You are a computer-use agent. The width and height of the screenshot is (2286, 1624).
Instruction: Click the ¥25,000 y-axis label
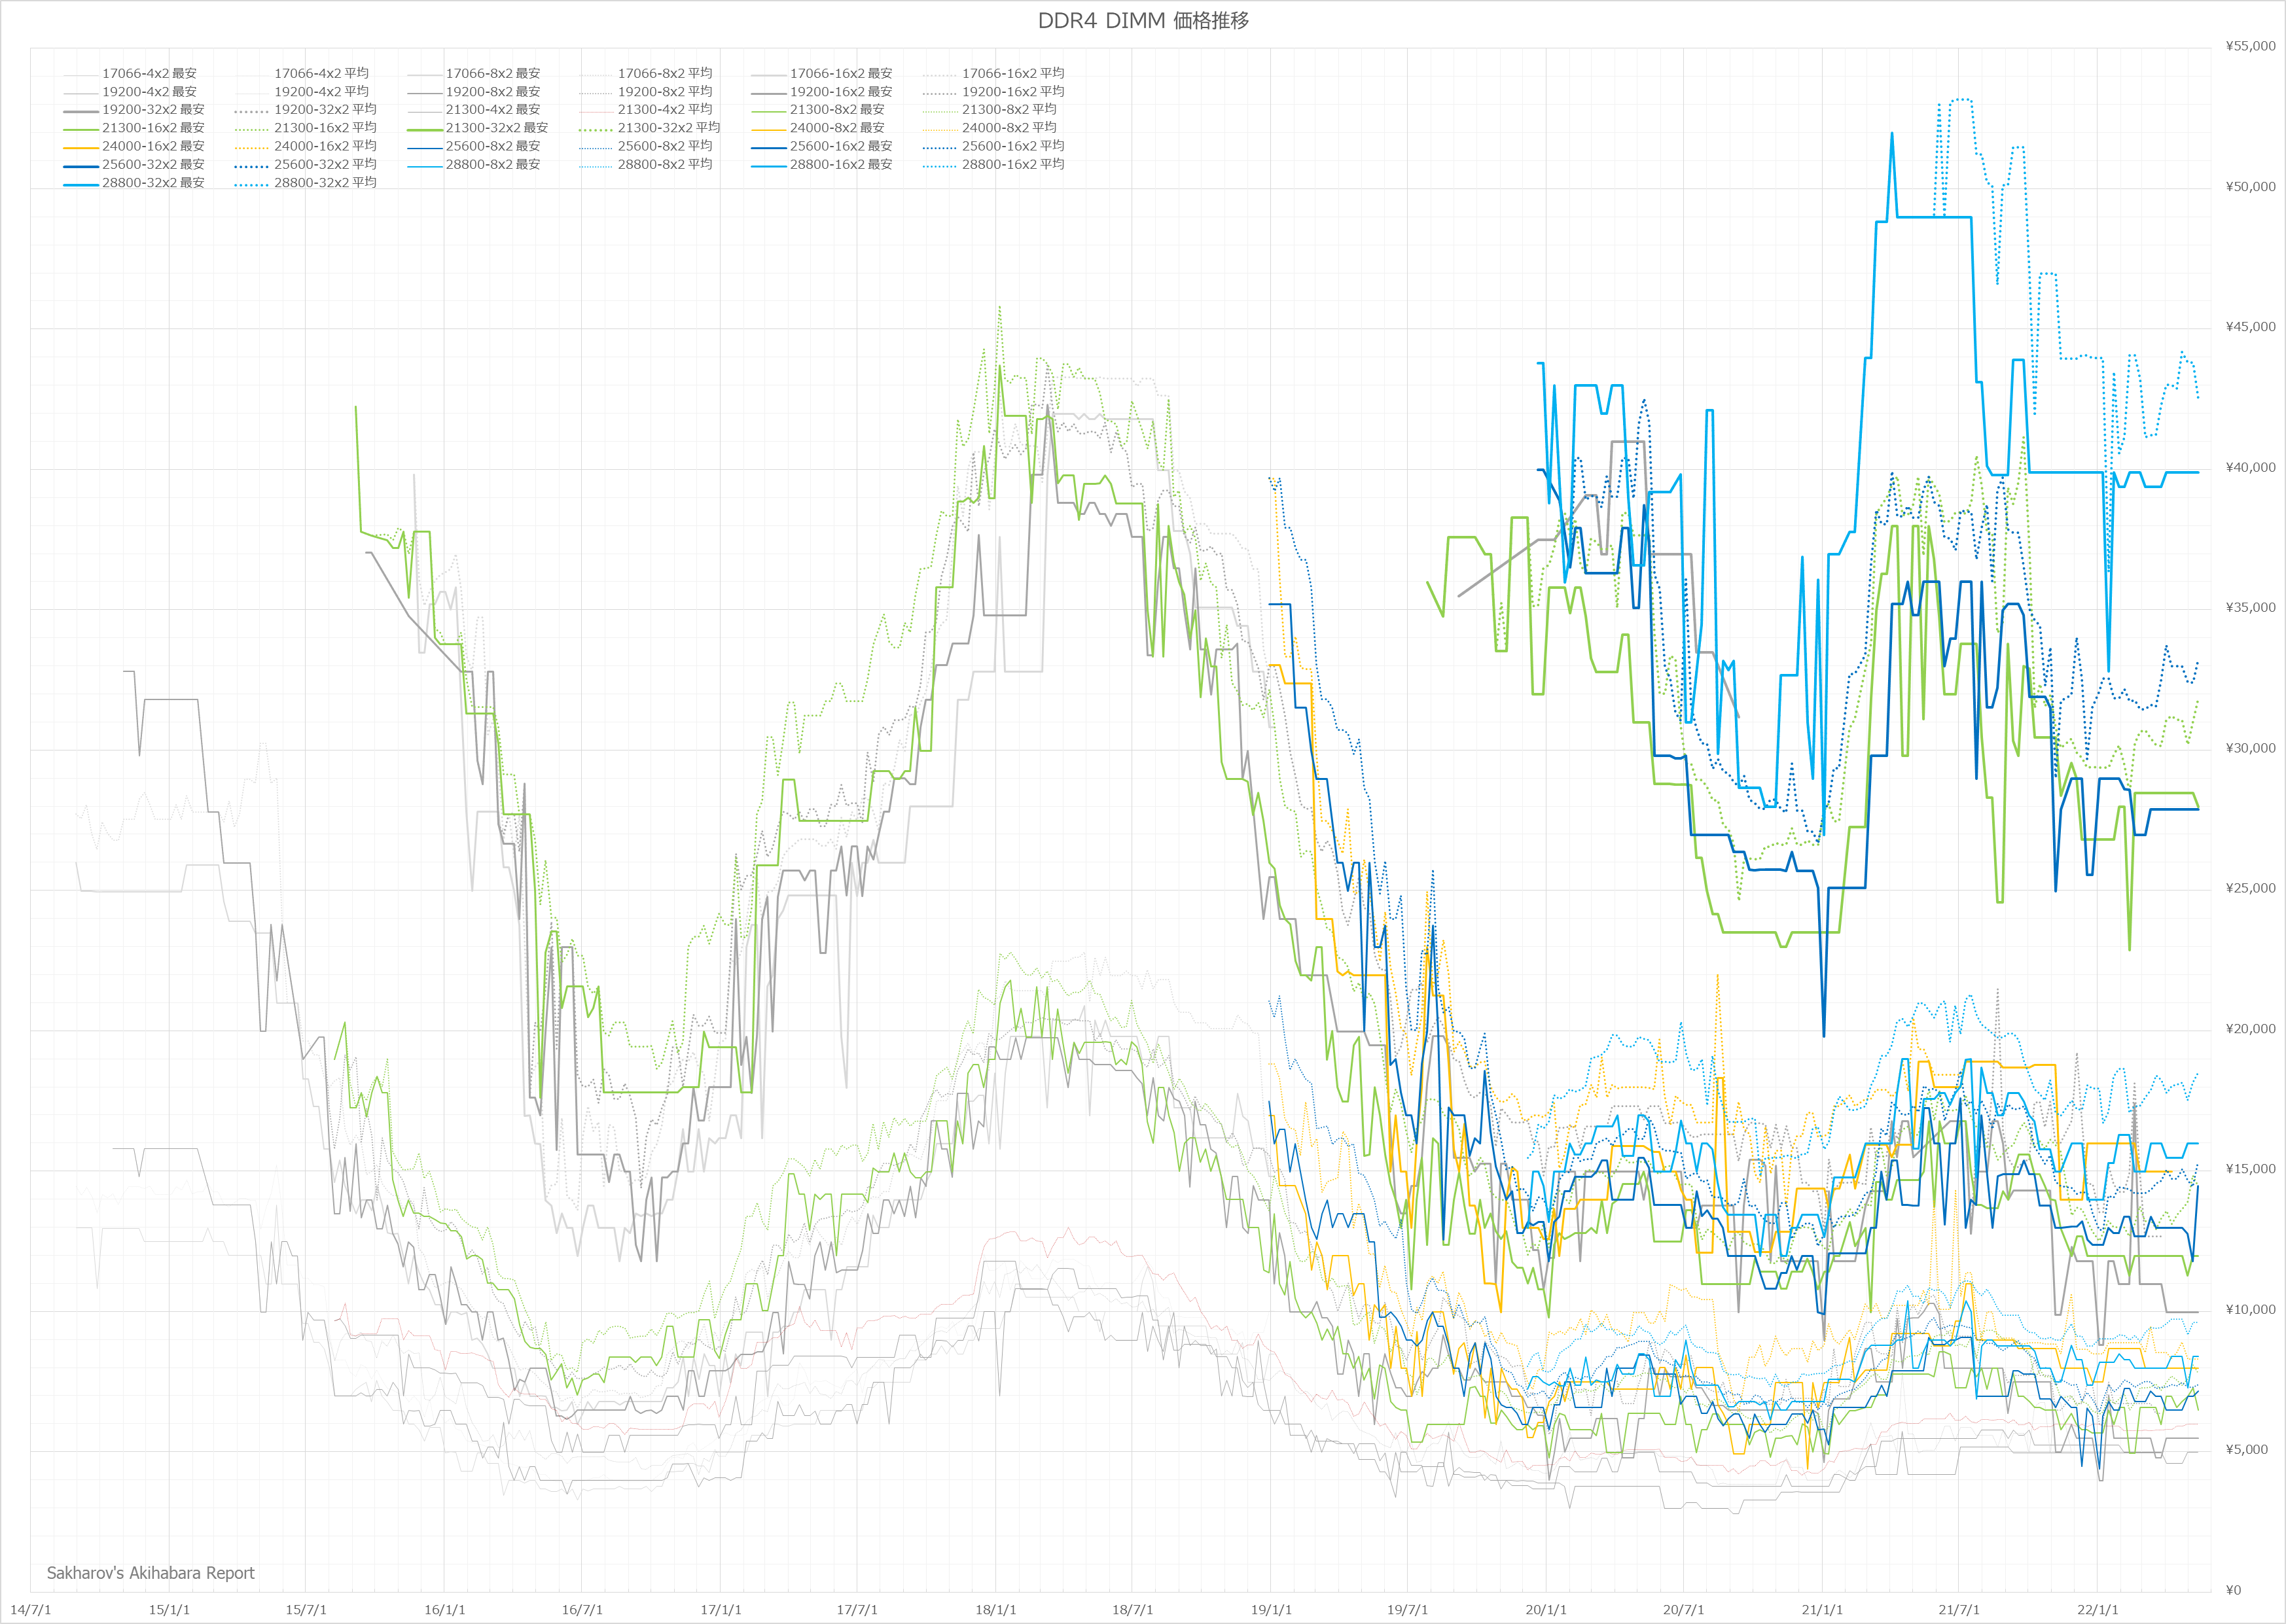click(2250, 888)
